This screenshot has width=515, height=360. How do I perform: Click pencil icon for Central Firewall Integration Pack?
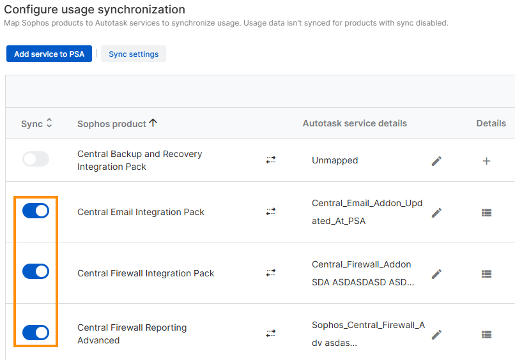tap(436, 274)
